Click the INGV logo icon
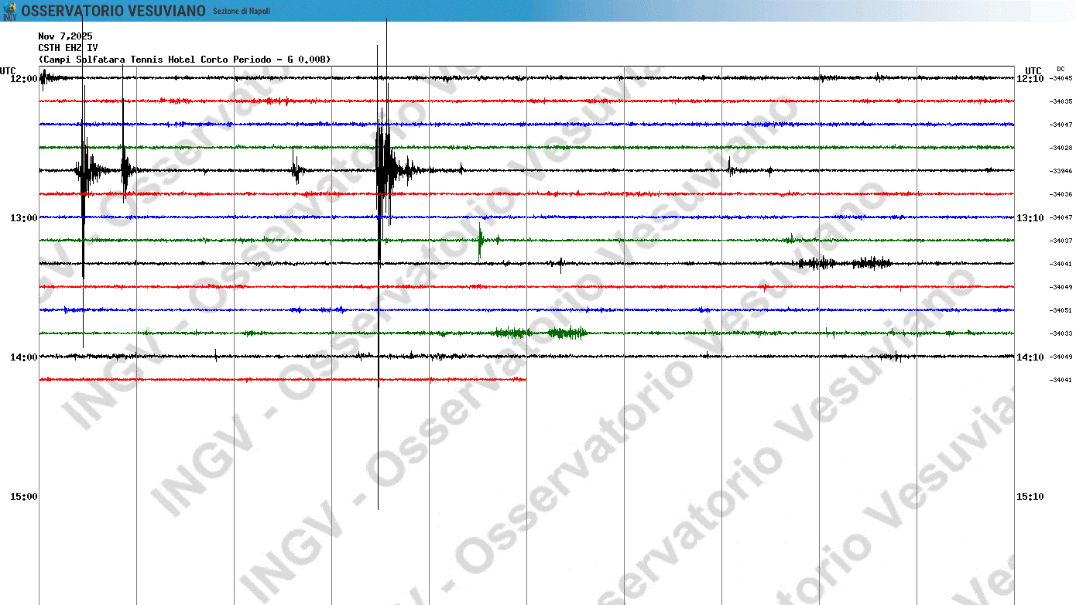The image size is (1076, 605). [x=9, y=11]
